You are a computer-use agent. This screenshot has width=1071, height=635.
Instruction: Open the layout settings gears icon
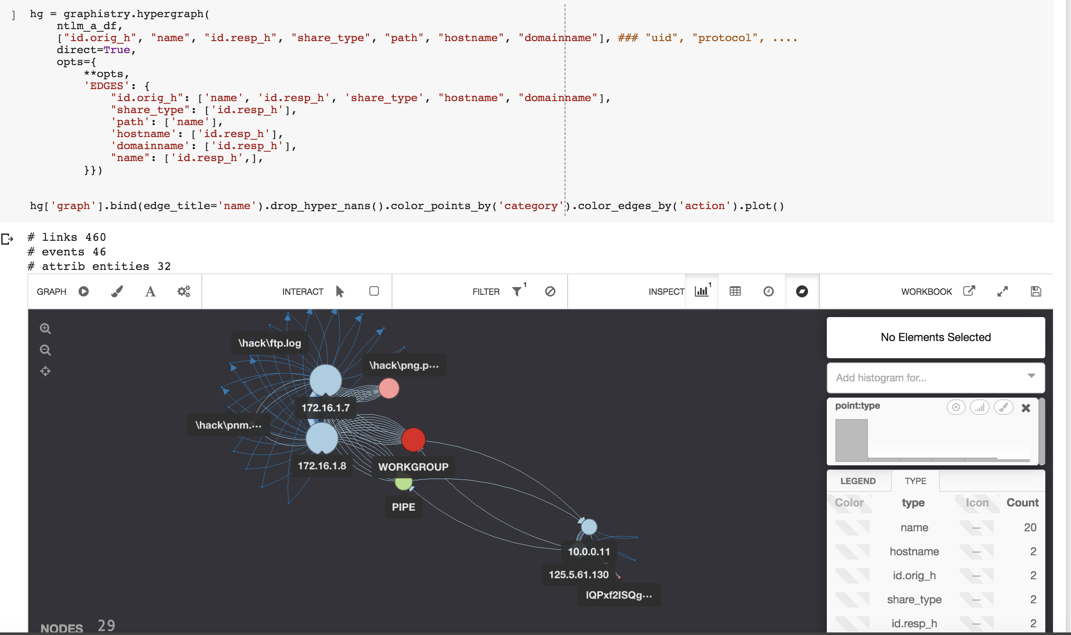point(184,291)
